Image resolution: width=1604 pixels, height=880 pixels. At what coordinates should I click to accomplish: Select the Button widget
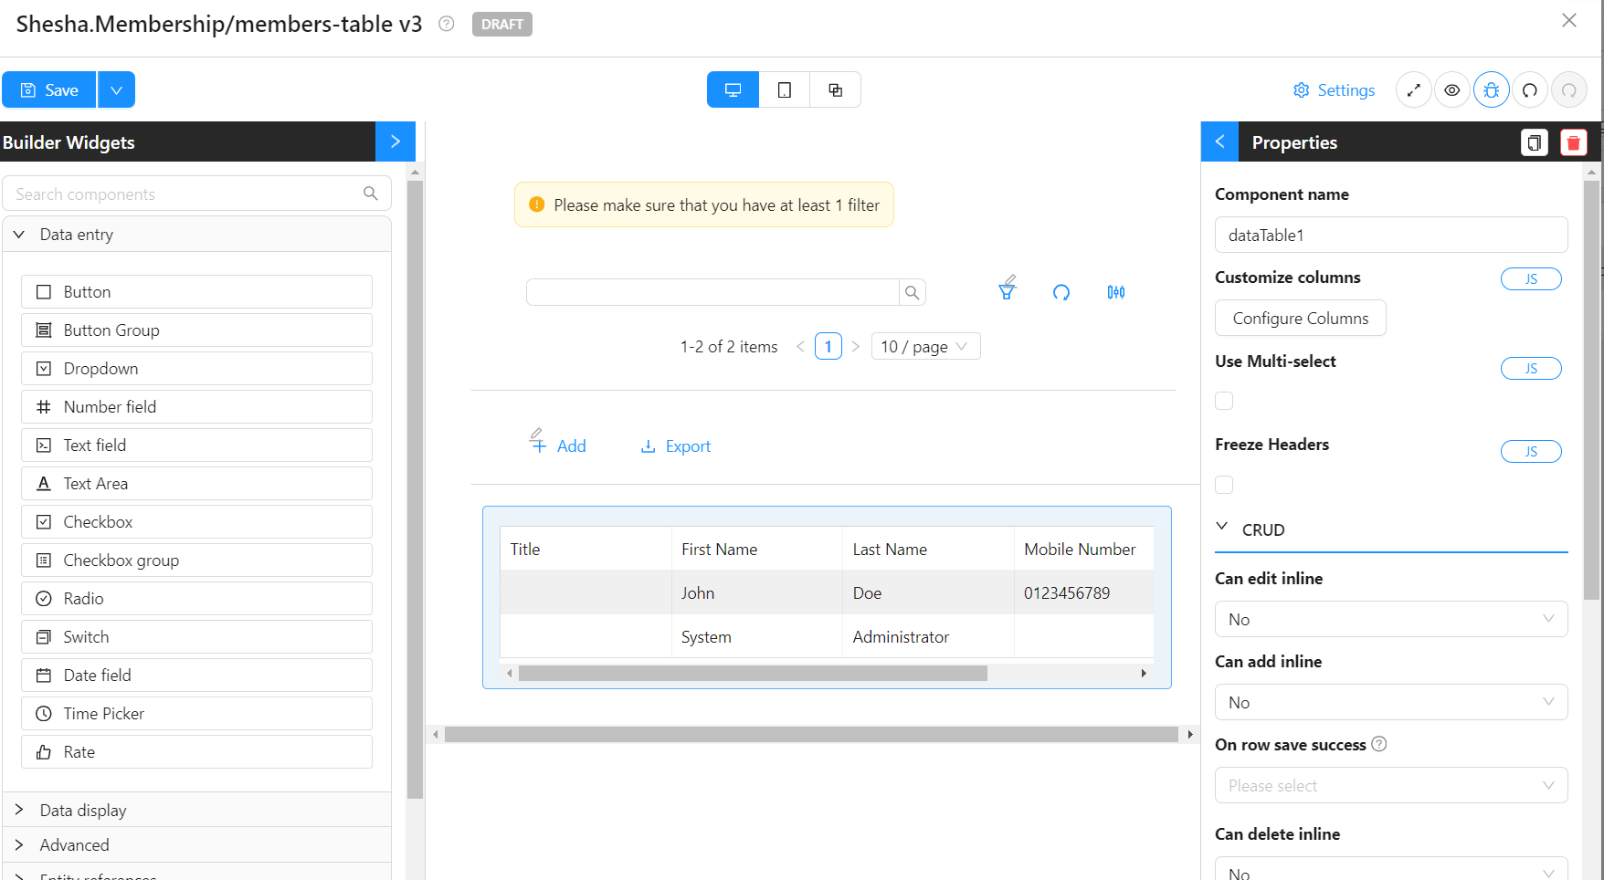(x=196, y=292)
